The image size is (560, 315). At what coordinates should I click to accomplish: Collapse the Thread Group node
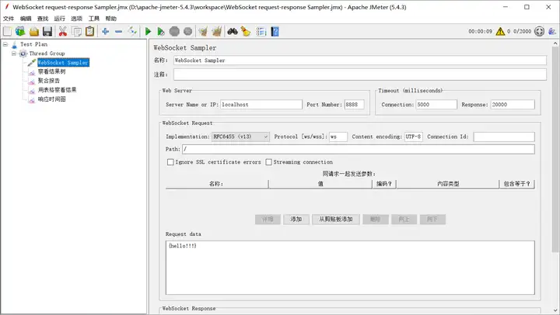pyautogui.click(x=14, y=54)
